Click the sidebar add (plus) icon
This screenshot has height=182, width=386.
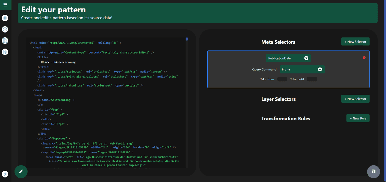point(5,29)
